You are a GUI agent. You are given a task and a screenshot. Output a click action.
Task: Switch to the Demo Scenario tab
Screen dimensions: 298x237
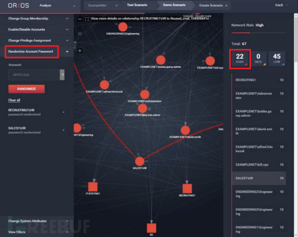174,5
